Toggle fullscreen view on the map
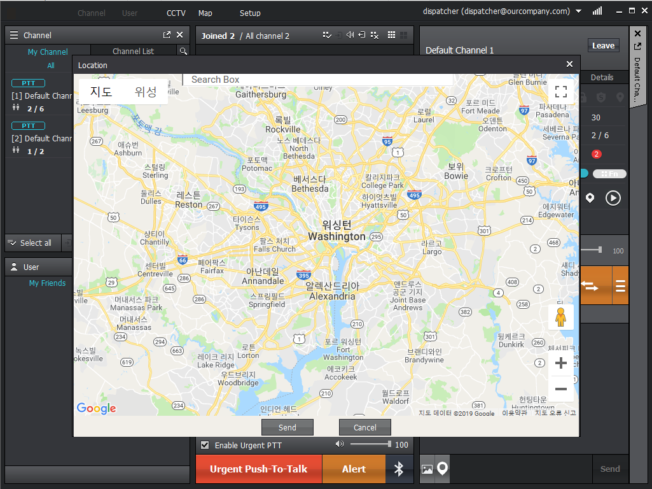Image resolution: width=652 pixels, height=489 pixels. click(x=560, y=92)
